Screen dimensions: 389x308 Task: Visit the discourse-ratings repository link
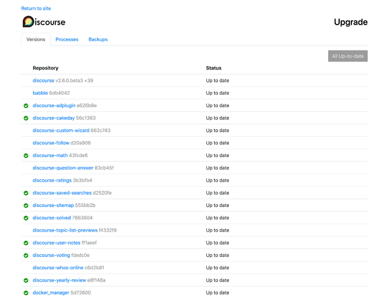coord(52,180)
